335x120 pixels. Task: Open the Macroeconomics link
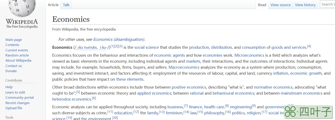tap(184, 67)
